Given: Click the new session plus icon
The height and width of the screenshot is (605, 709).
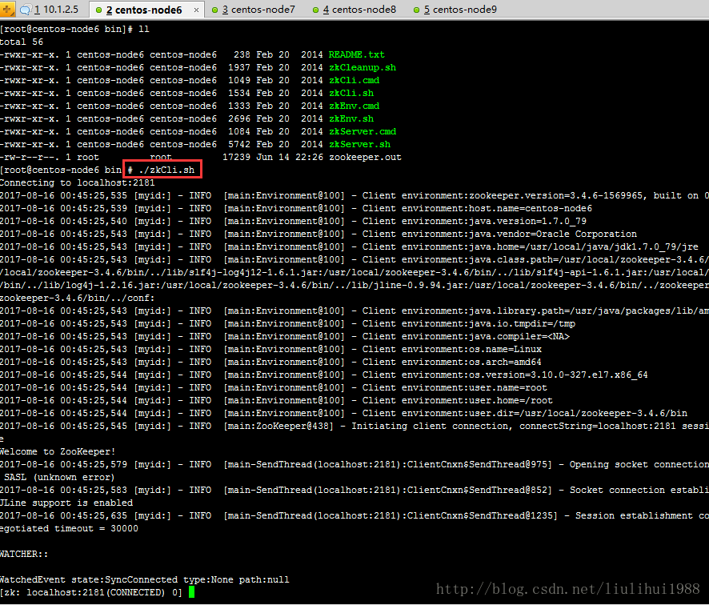Looking at the screenshot, I should pos(7,10).
